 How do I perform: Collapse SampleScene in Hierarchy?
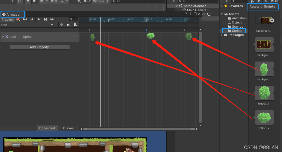pos(177,6)
